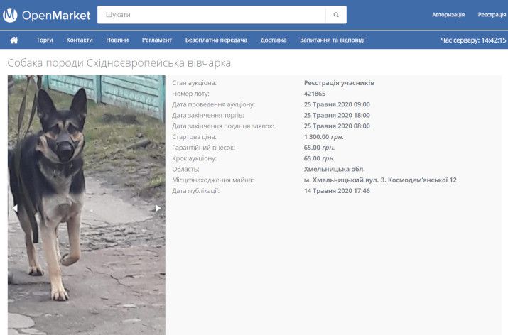
Task: Click the label Дата закінчення подання заявок:
Action: pyautogui.click(x=223, y=126)
